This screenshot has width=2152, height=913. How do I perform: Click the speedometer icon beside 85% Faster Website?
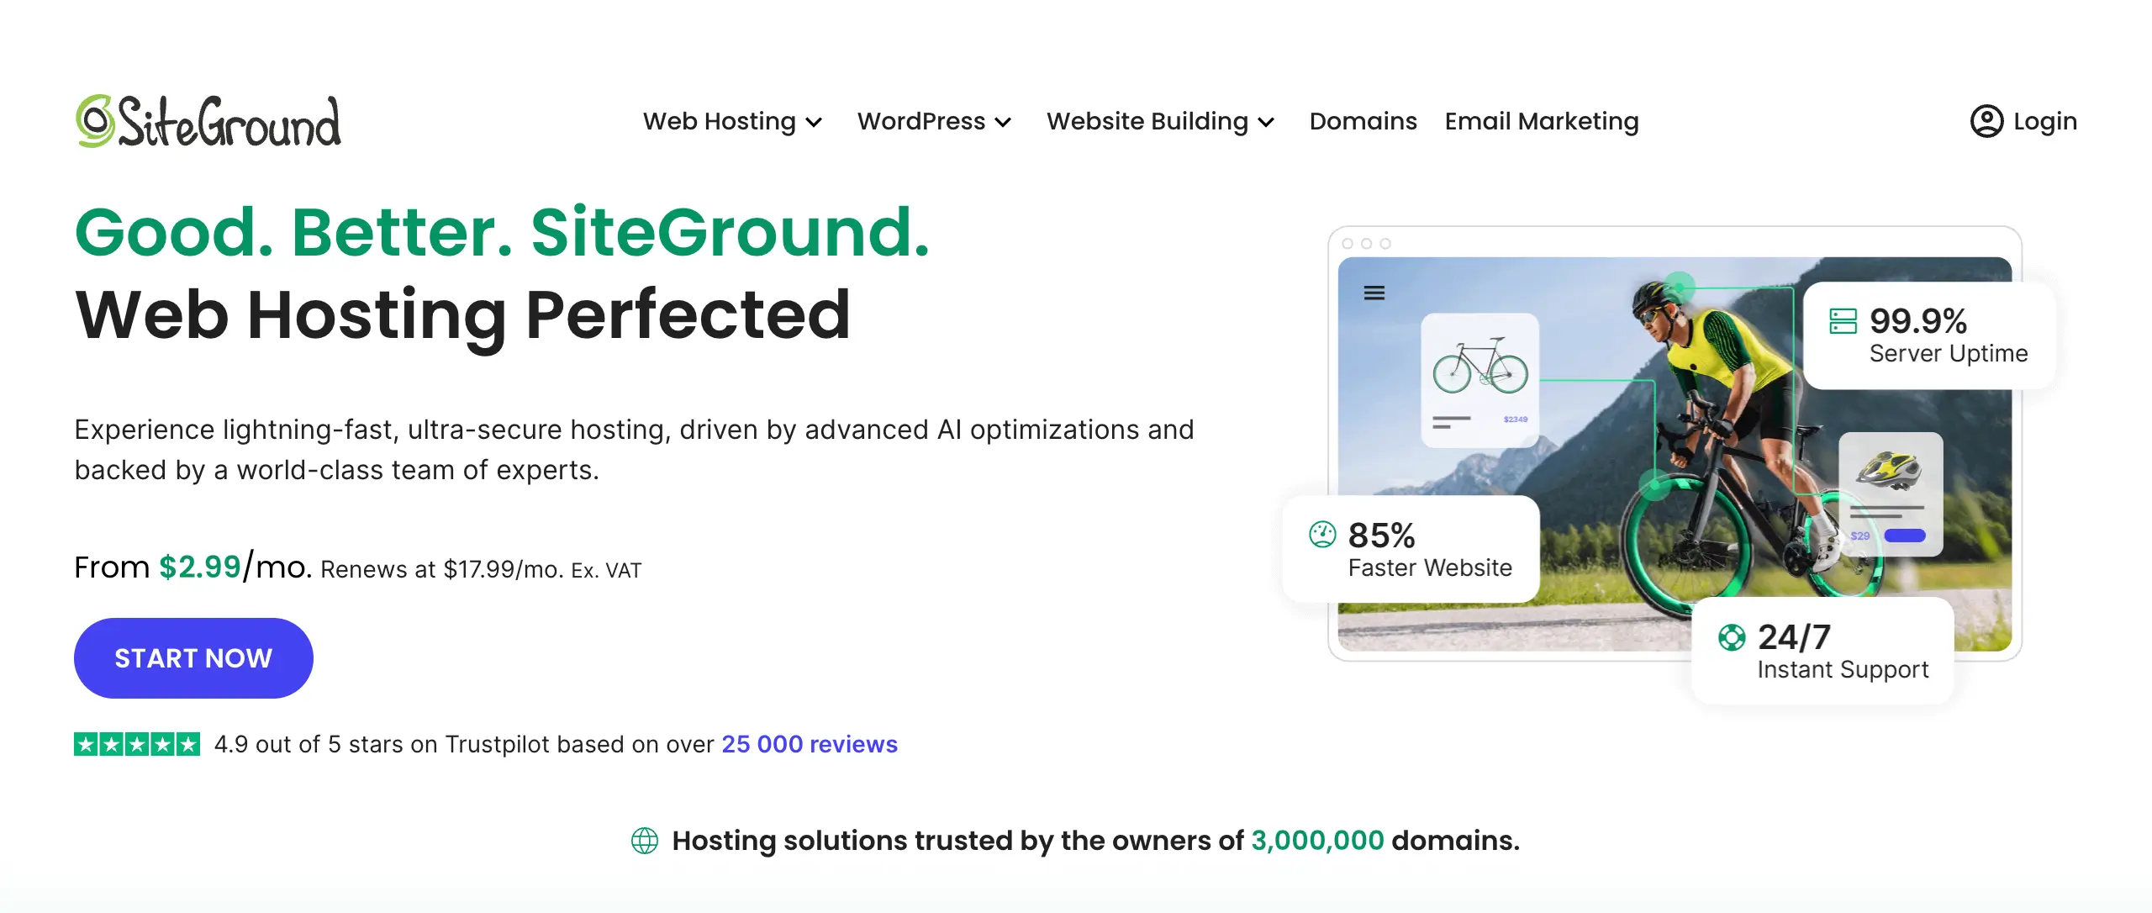(1321, 532)
